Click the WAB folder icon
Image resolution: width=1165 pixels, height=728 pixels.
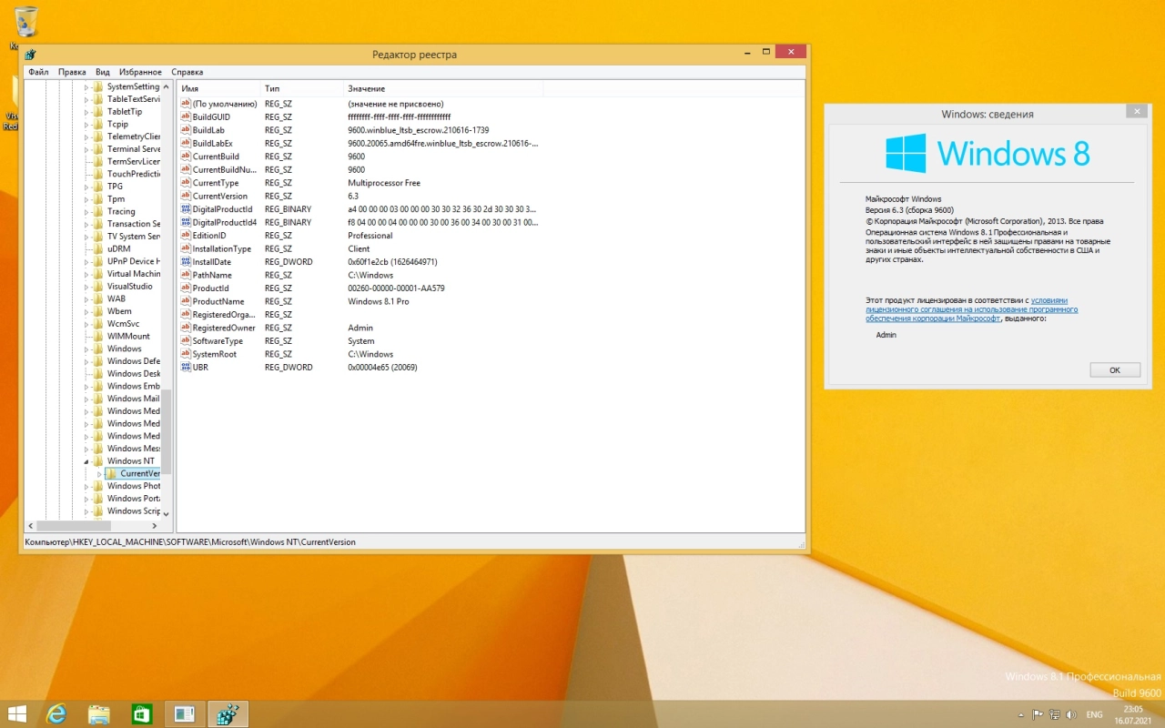(98, 298)
